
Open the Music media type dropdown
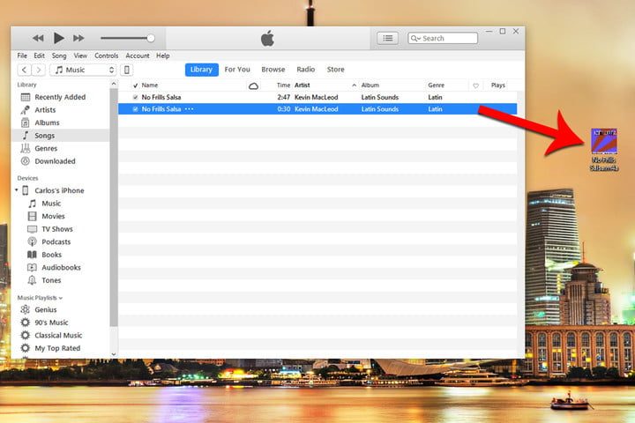point(84,70)
